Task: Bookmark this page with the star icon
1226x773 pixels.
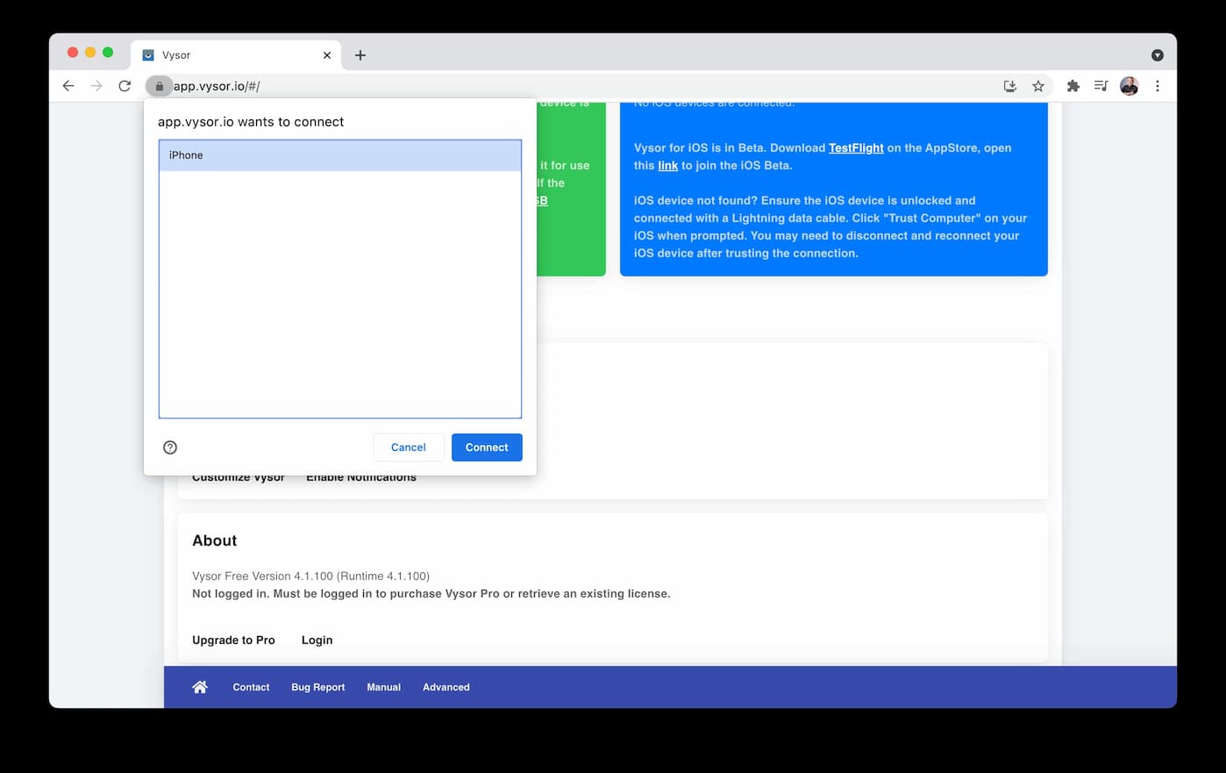Action: [x=1038, y=86]
